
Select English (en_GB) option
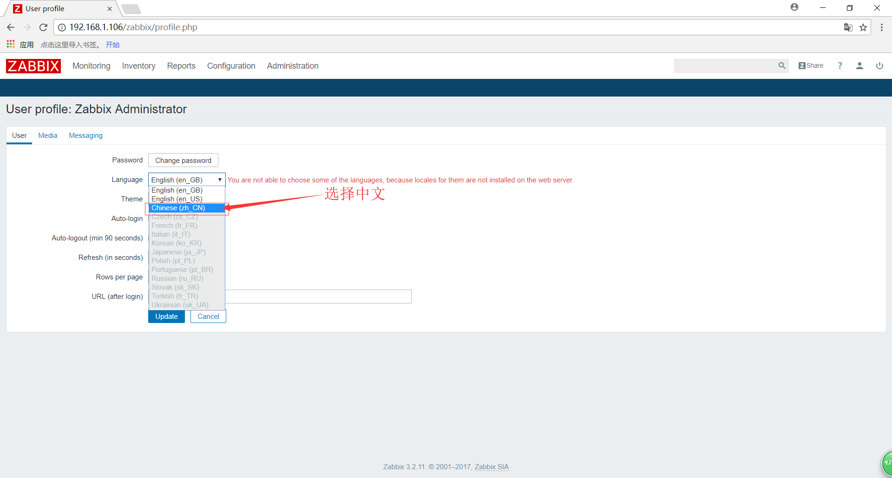coord(187,190)
